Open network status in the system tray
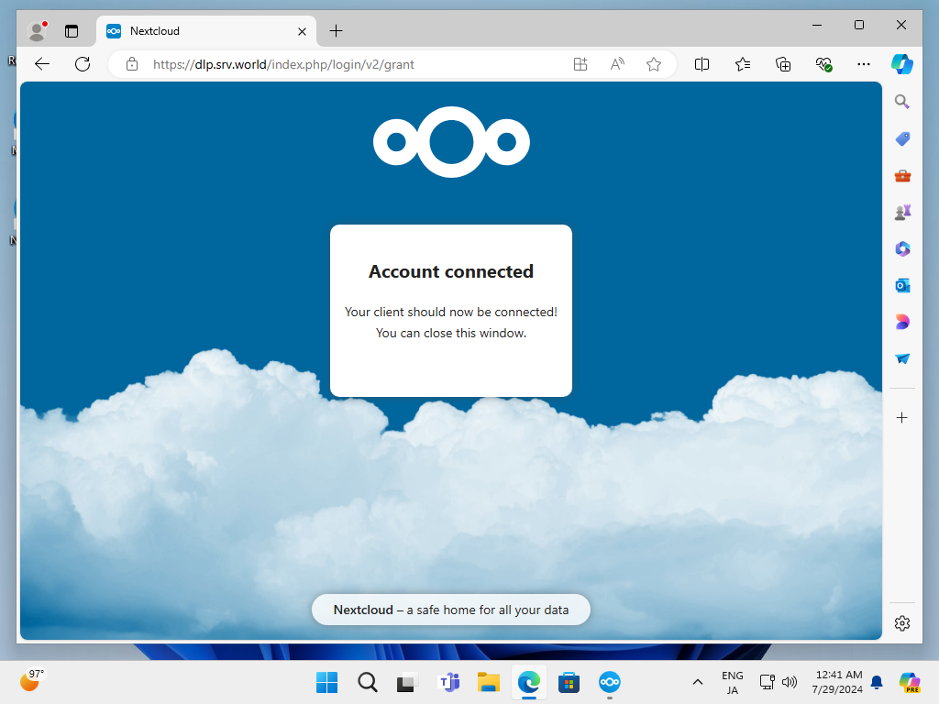 click(768, 682)
